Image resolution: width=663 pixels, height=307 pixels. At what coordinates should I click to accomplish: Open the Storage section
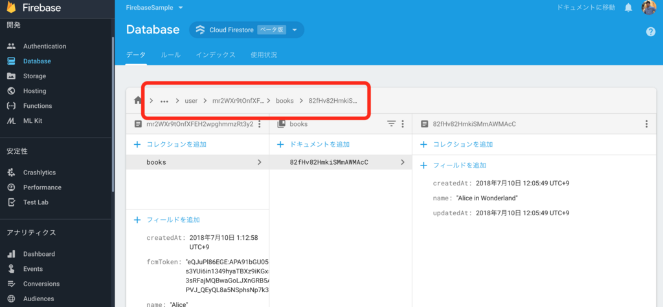click(34, 76)
